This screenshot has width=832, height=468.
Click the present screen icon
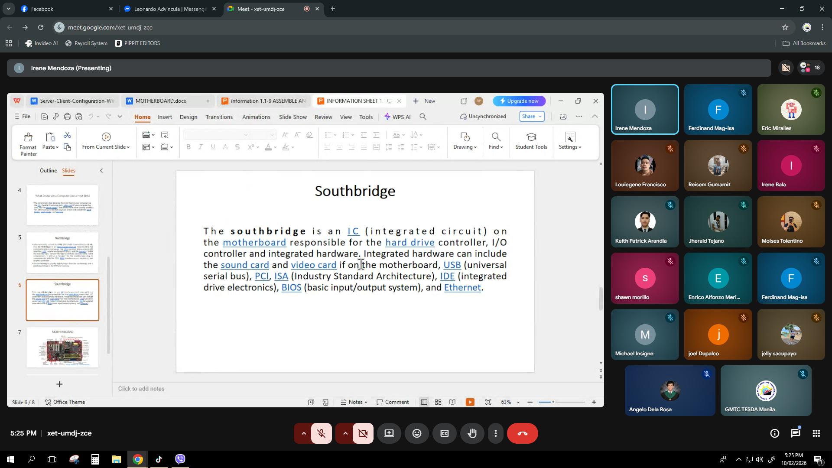389,433
